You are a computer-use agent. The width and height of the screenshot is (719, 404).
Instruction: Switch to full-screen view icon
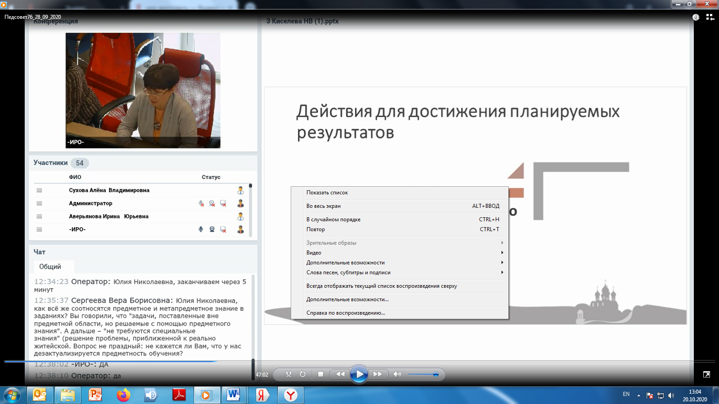coord(706,374)
